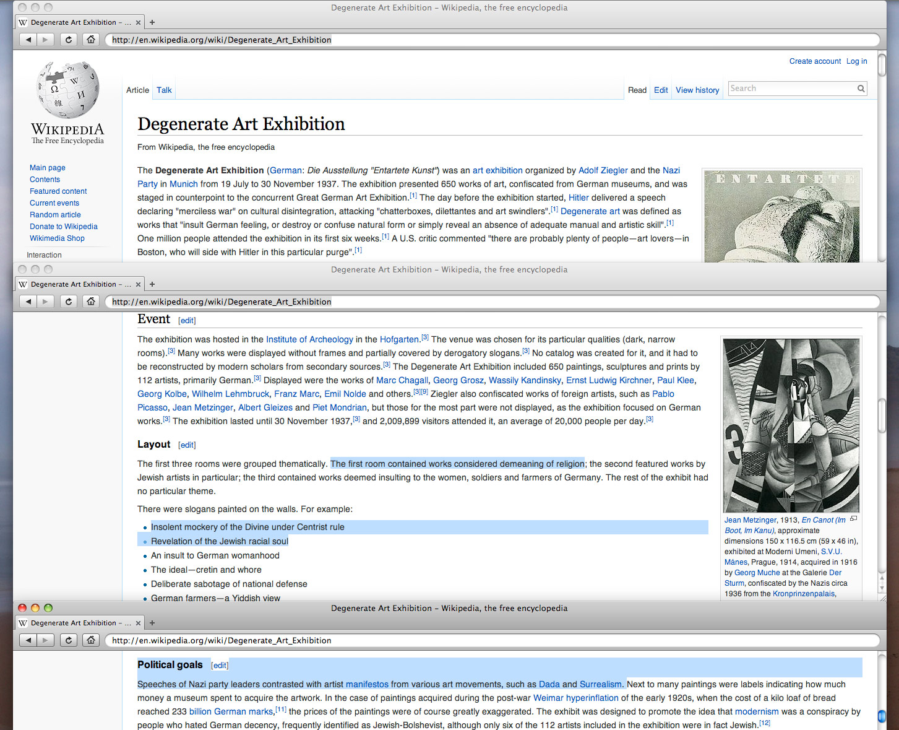
Task: Select the Degenerate Art Exhibition tab in middle window
Action: [x=80, y=284]
